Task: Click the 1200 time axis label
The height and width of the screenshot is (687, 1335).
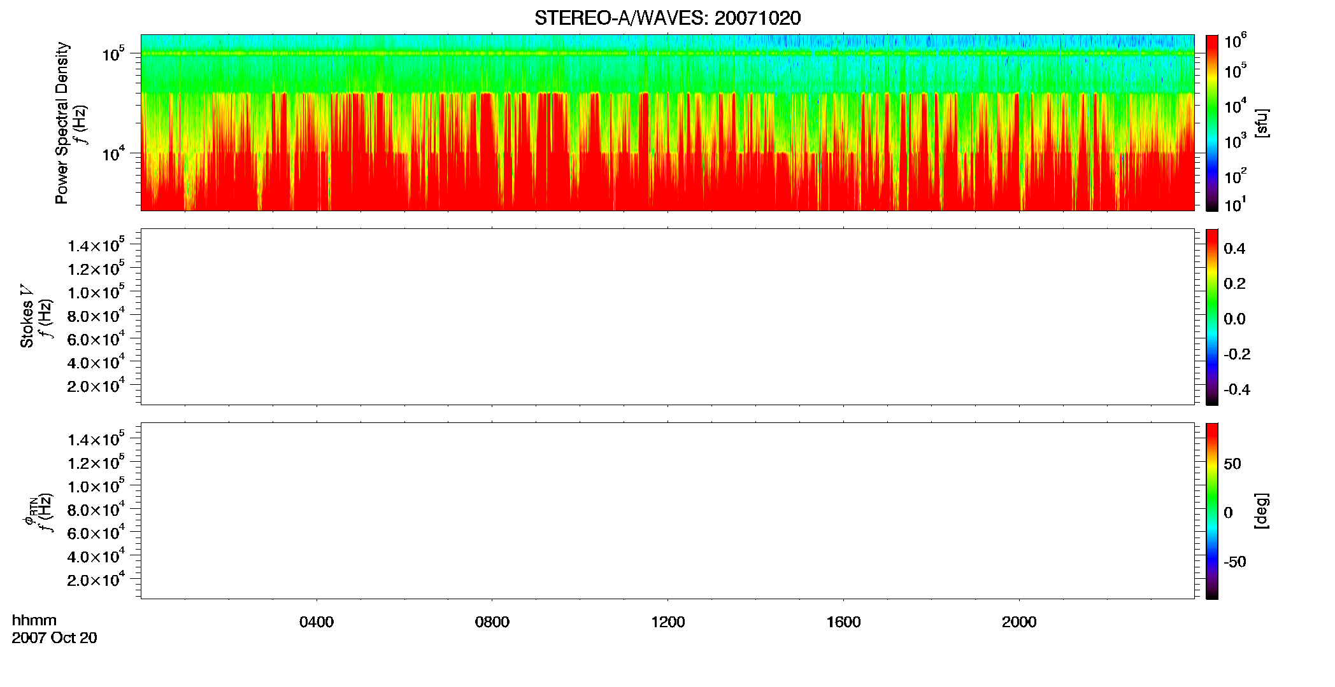Action: [667, 622]
